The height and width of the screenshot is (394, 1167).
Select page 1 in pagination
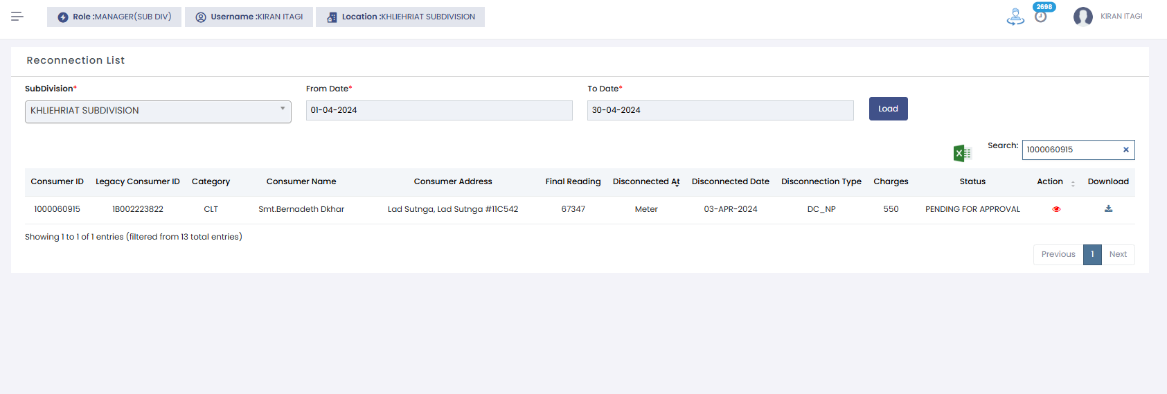pos(1092,254)
